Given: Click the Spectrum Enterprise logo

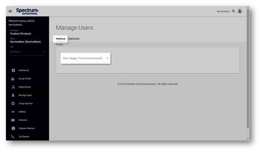Looking at the screenshot, I should coord(28,11).
